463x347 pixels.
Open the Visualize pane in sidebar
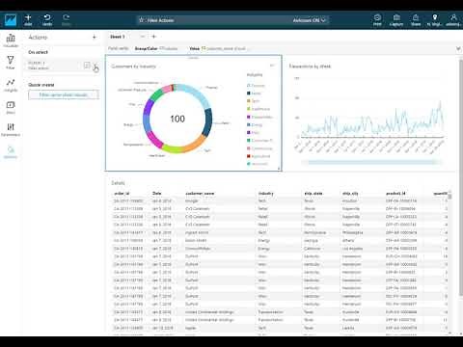[x=11, y=40]
